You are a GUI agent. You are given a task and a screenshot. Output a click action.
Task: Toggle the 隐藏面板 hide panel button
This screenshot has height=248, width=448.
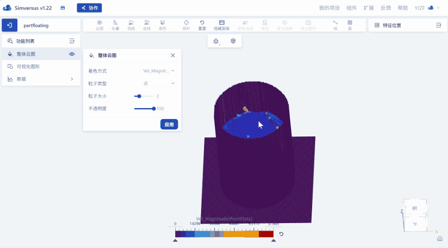tap(222, 25)
